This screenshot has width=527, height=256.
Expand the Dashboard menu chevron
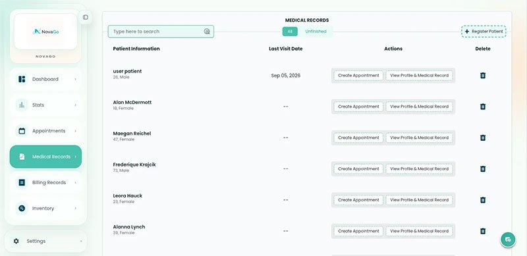pyautogui.click(x=75, y=79)
